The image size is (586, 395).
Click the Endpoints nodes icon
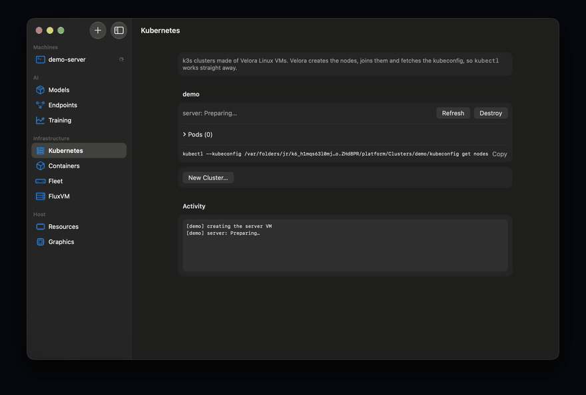click(x=41, y=105)
